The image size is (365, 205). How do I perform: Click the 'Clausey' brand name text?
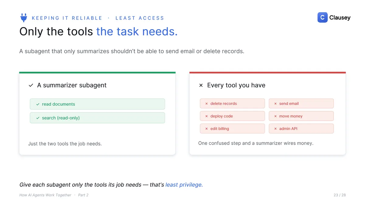340,18
